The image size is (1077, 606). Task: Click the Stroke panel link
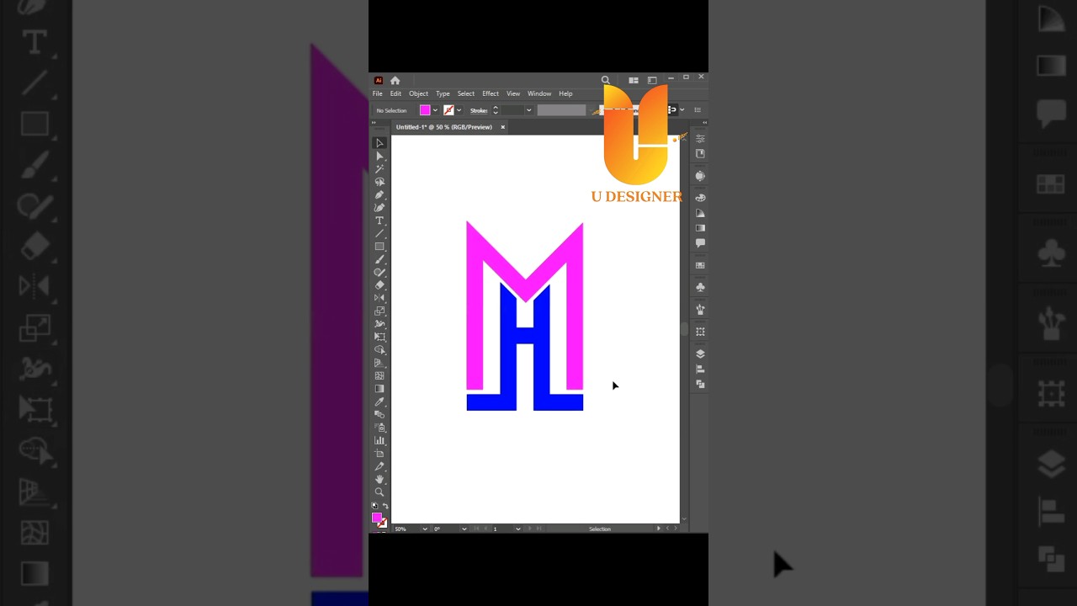point(479,110)
